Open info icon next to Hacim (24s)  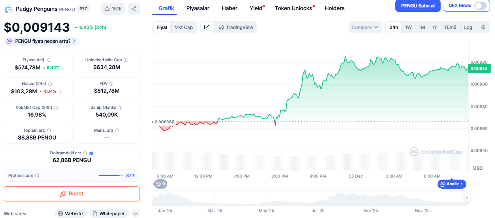click(x=50, y=84)
